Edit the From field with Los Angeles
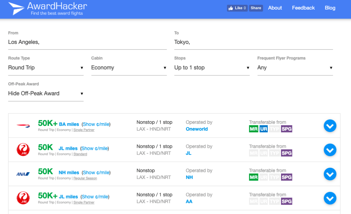 point(87,42)
